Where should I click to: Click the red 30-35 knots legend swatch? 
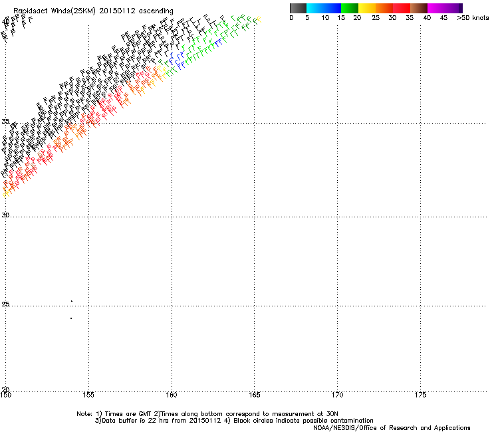pyautogui.click(x=402, y=8)
